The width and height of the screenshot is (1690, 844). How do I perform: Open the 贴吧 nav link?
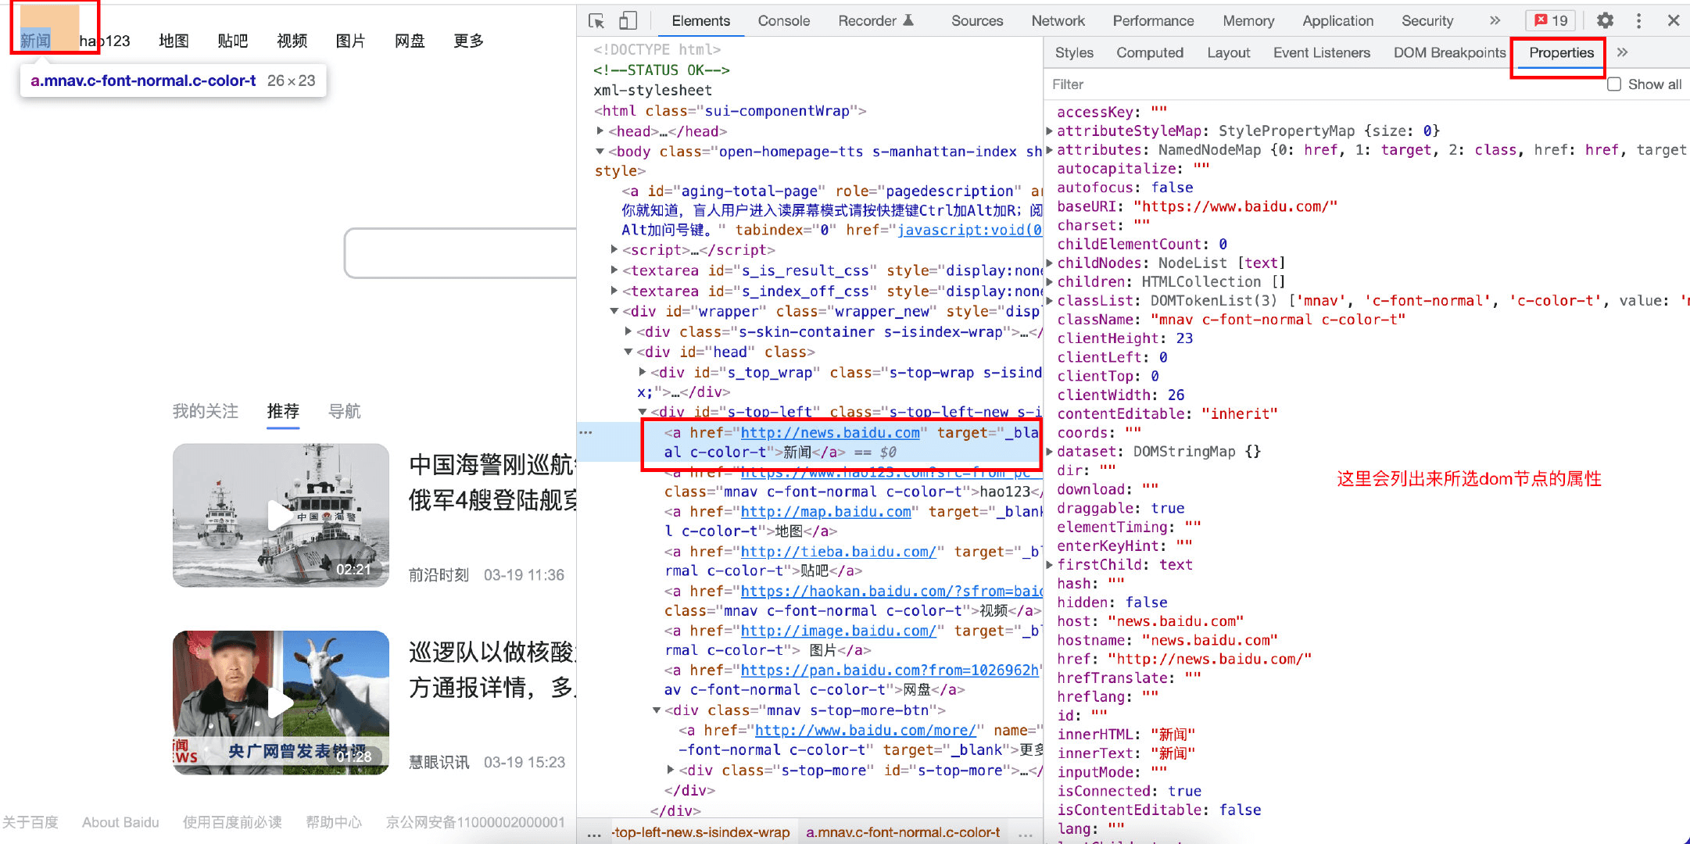coord(233,41)
